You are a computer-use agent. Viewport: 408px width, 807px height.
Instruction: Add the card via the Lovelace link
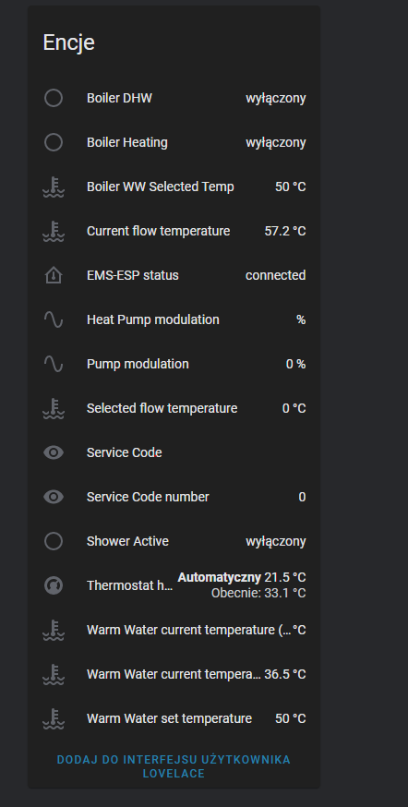coord(174,766)
